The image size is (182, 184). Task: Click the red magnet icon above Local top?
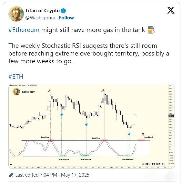click(143, 134)
